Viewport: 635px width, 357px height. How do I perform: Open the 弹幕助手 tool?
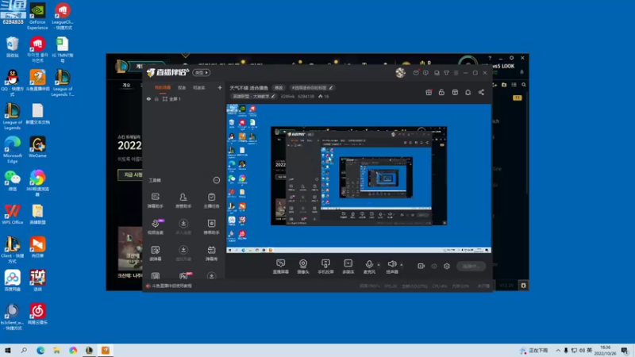(x=156, y=201)
